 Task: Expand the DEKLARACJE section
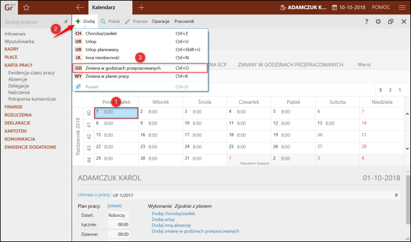tap(17, 123)
